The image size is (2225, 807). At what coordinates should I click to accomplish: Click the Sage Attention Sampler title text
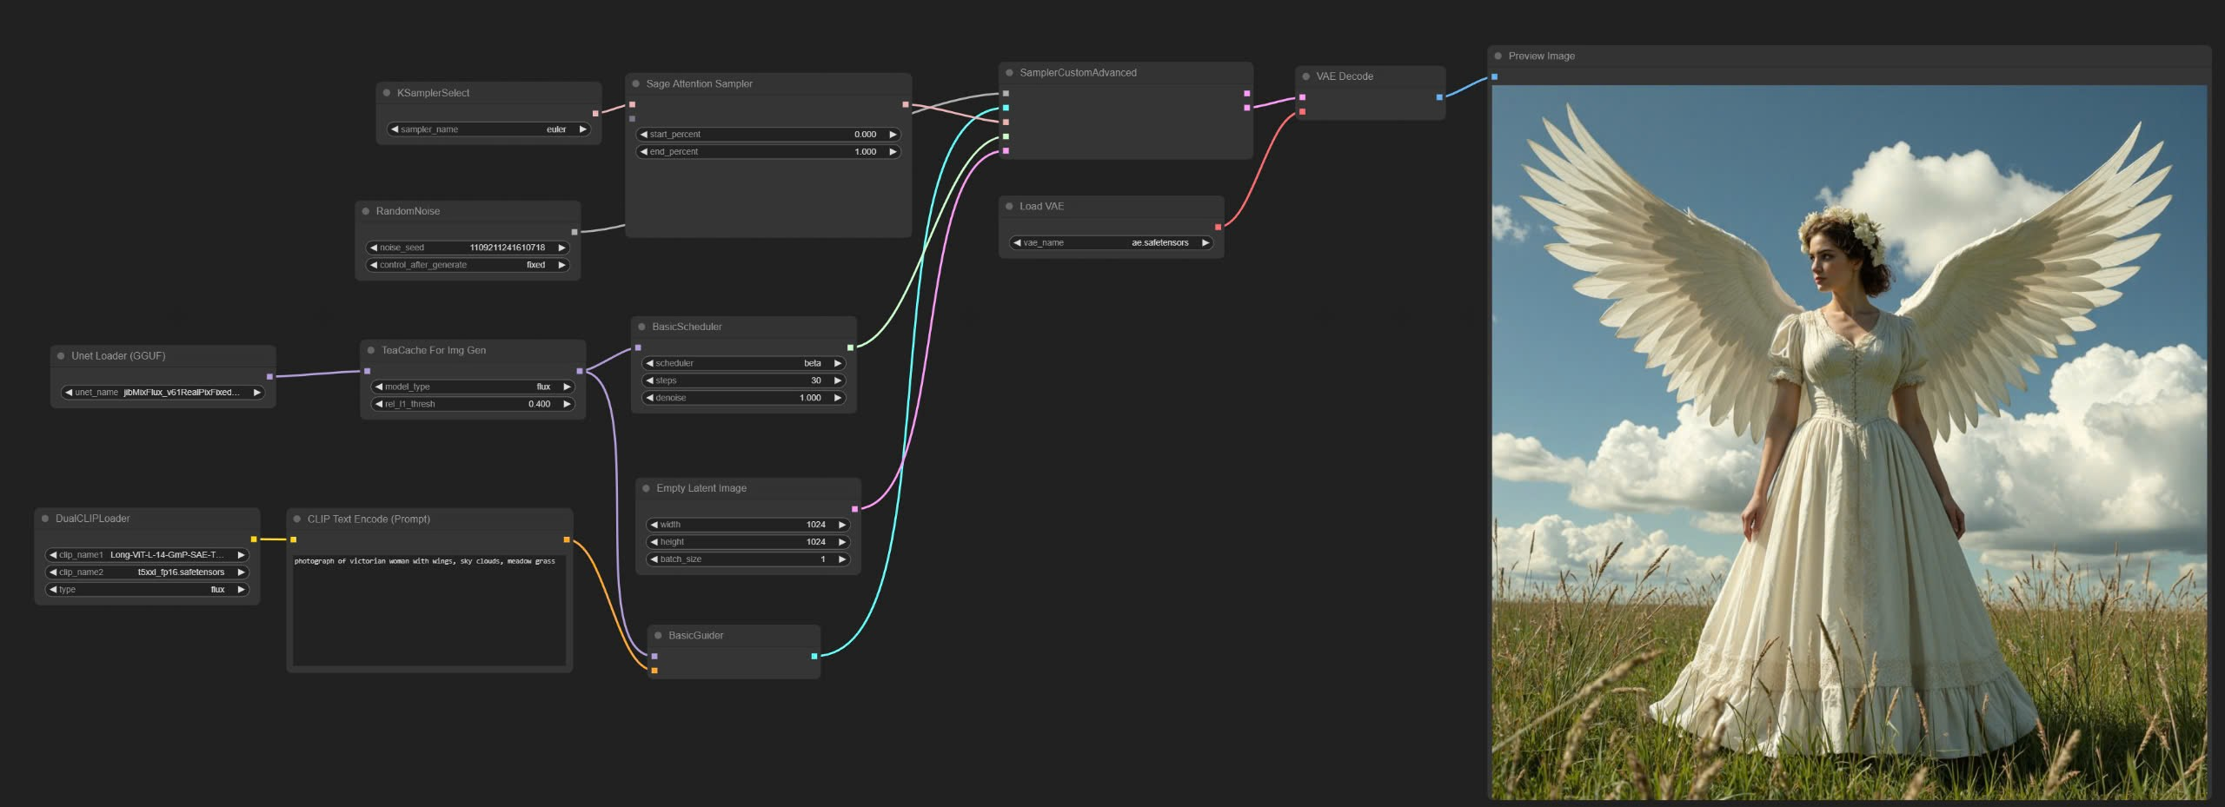click(x=699, y=84)
